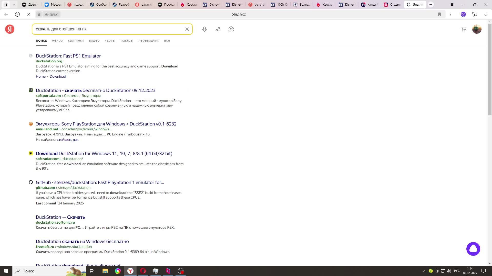The height and width of the screenshot is (276, 492).
Task: Clear the search query with X
Action: pyautogui.click(x=187, y=29)
